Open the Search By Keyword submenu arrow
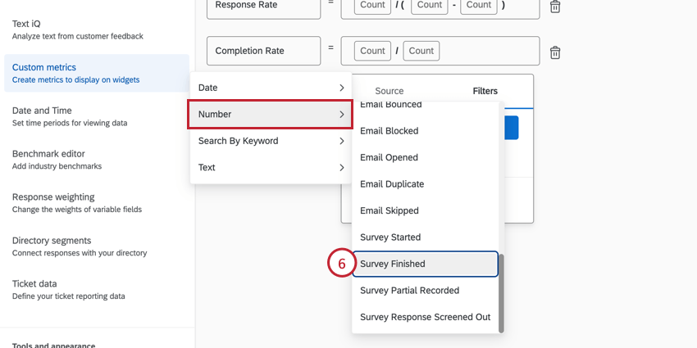 point(341,141)
